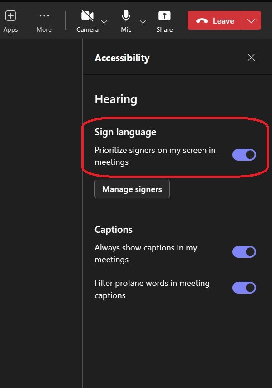Disable filtering of profane words in captions
This screenshot has height=388, width=272.
pyautogui.click(x=244, y=287)
